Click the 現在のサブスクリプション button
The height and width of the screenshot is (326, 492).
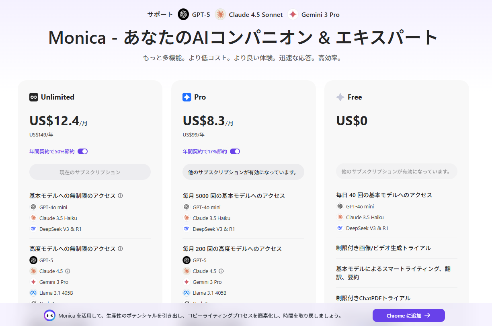(x=90, y=172)
